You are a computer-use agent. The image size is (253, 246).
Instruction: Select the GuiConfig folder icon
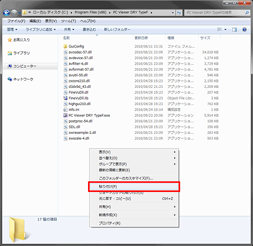point(65,46)
